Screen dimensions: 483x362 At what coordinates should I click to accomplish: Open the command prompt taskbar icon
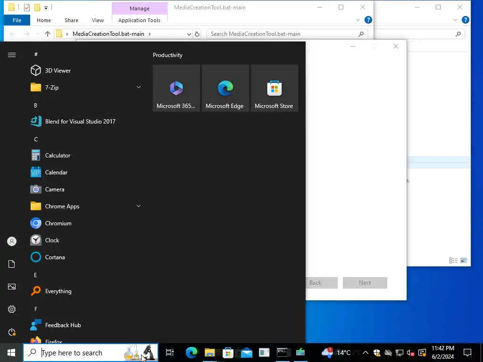(x=282, y=353)
